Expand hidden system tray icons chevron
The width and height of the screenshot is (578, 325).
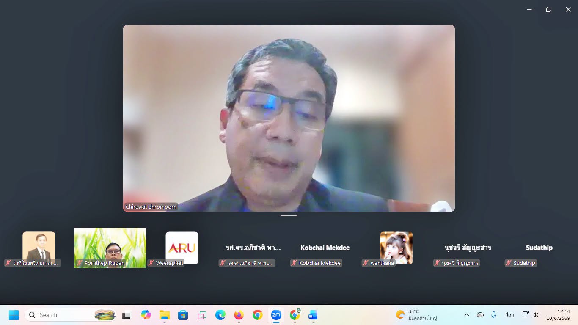pos(466,315)
